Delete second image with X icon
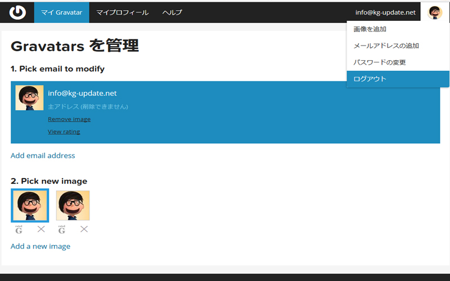The image size is (450, 281). click(84, 229)
